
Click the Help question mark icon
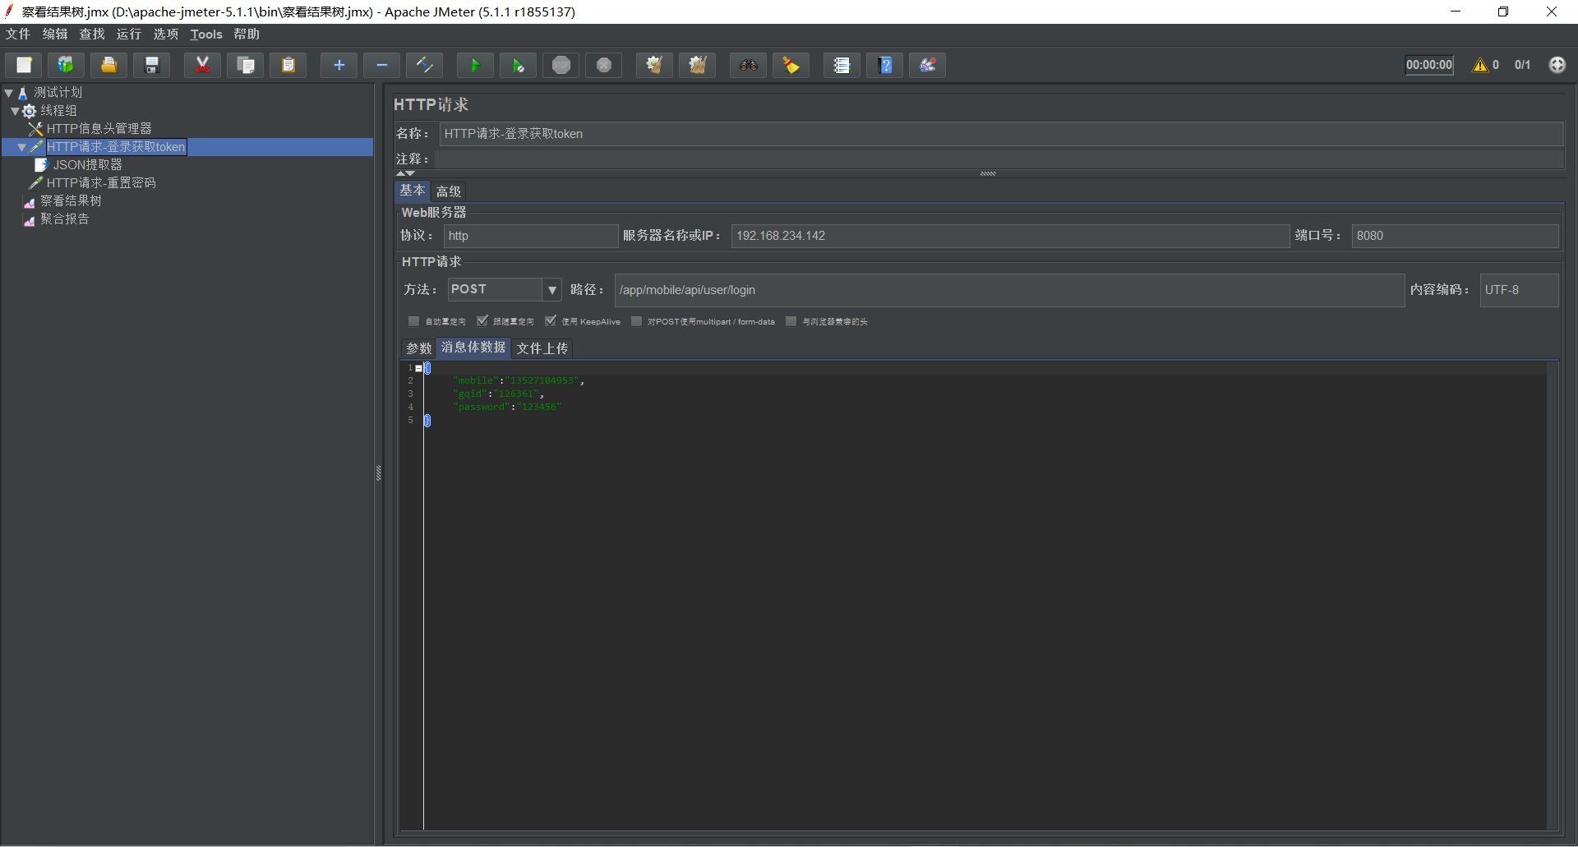pyautogui.click(x=884, y=65)
